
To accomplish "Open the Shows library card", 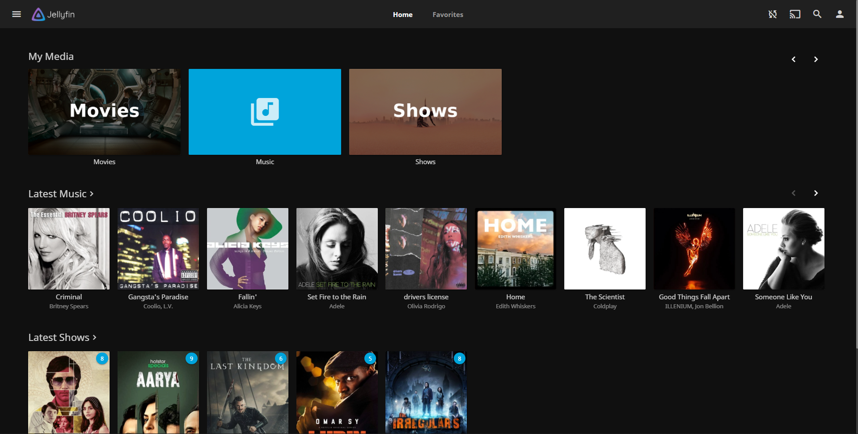I will [x=425, y=112].
